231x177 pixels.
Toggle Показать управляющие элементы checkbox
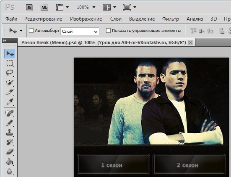click(108, 31)
